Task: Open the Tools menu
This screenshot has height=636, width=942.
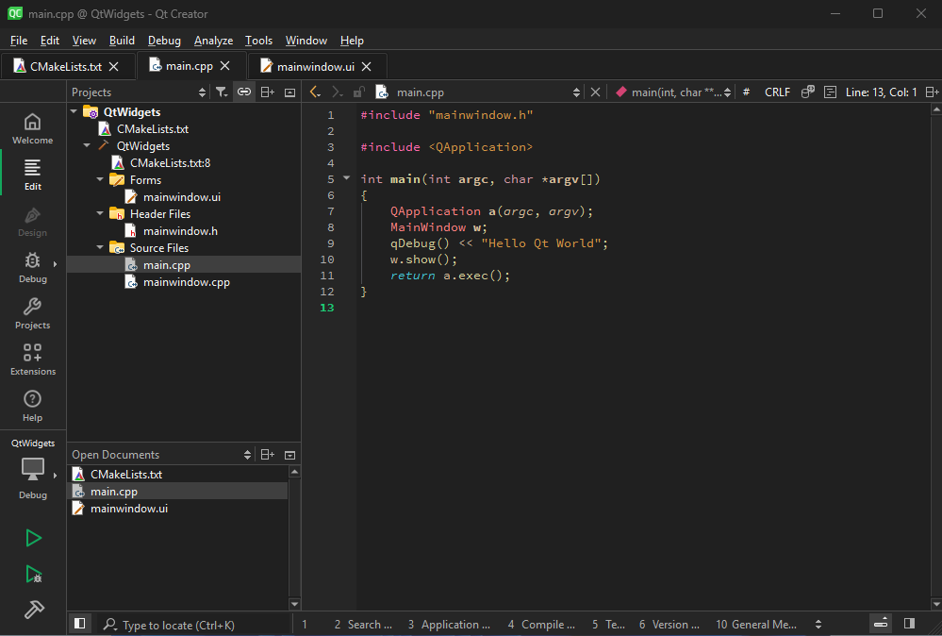Action: [x=259, y=41]
